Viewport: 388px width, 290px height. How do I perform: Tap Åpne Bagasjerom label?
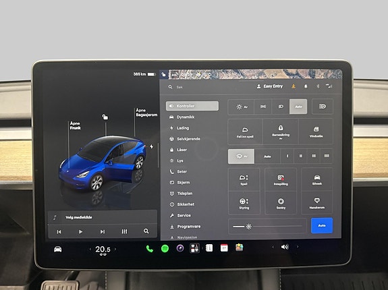146,113
